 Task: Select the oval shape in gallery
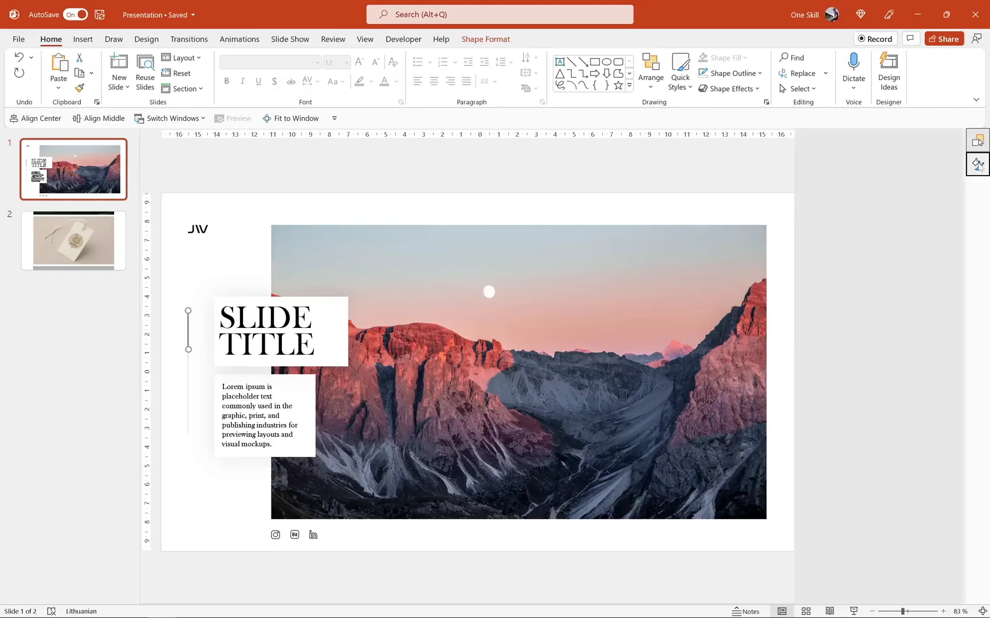[607, 62]
